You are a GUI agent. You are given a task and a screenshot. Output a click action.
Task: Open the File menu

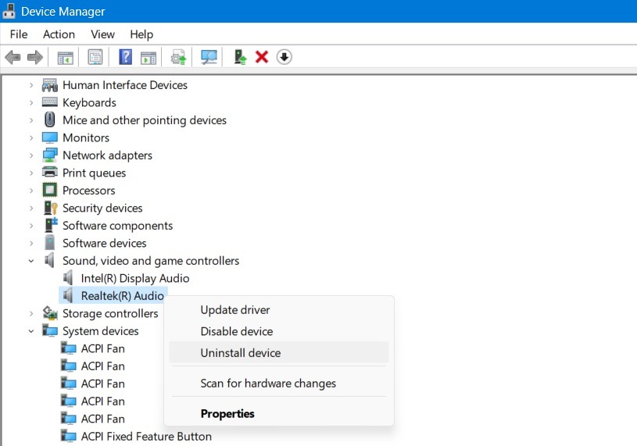pos(19,34)
